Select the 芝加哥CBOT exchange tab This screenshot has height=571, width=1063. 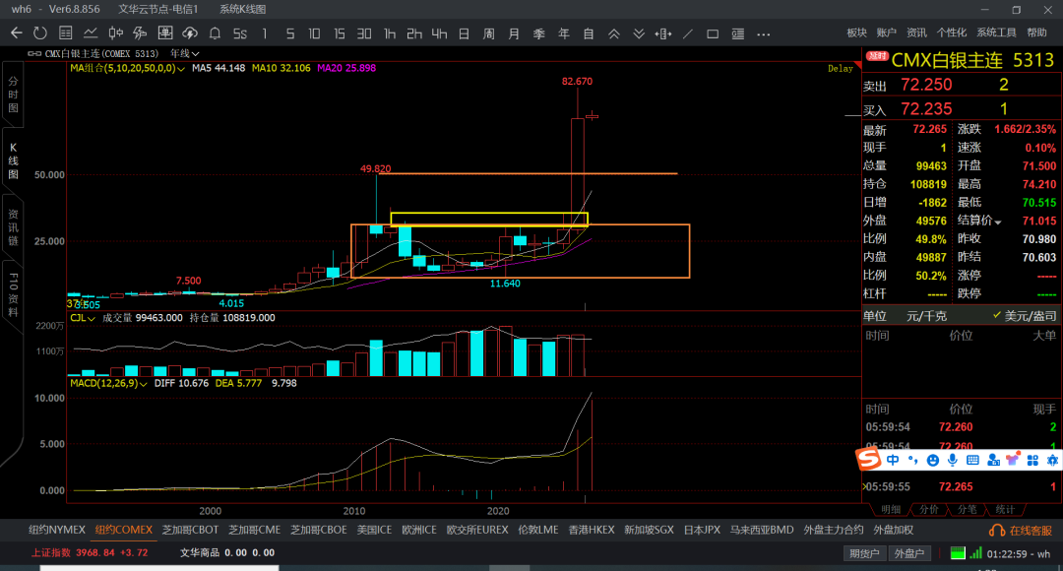click(x=190, y=530)
